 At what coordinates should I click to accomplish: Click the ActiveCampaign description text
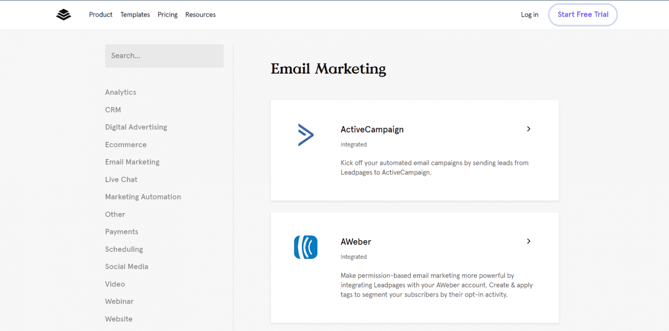tap(434, 168)
